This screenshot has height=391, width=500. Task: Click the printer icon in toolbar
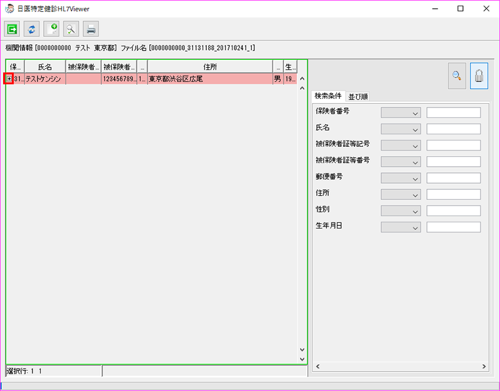tap(91, 29)
